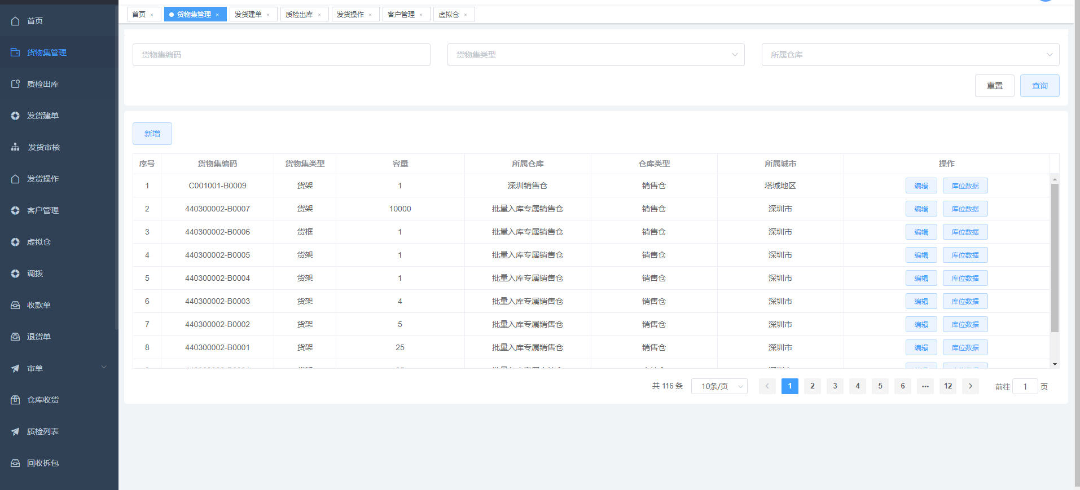Click the table vertical scrollbar thumb
This screenshot has width=1080, height=490.
point(1055,258)
